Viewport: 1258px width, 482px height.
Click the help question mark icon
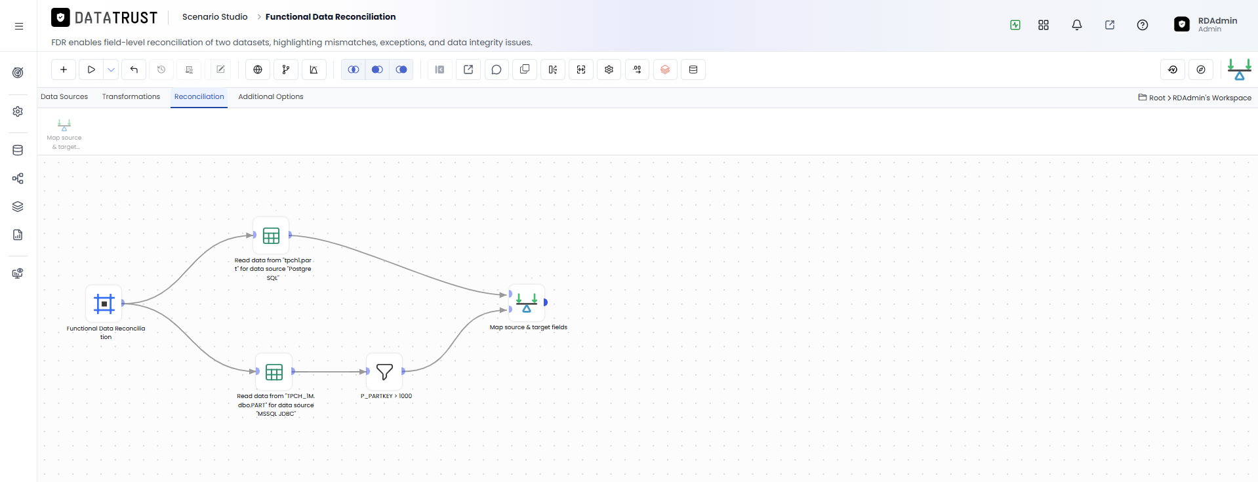(1143, 25)
